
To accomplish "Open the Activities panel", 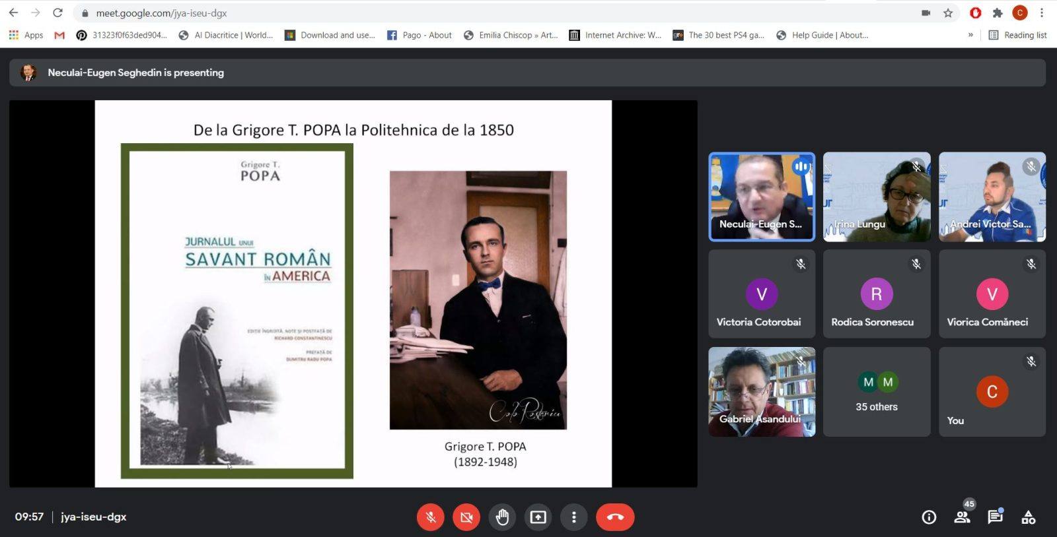I will point(1029,518).
